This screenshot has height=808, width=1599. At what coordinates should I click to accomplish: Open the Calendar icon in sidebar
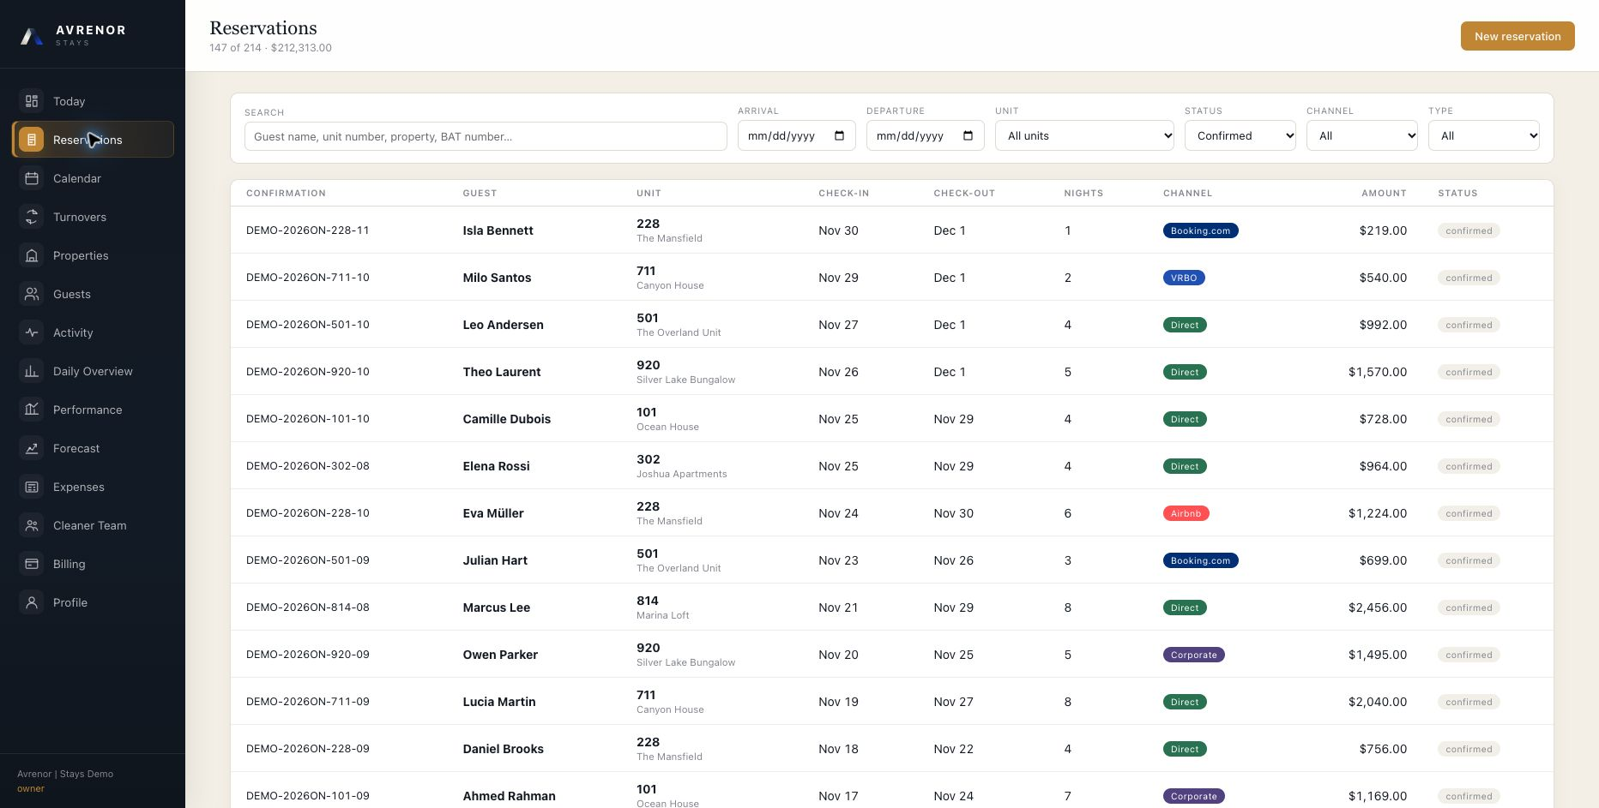pyautogui.click(x=32, y=178)
